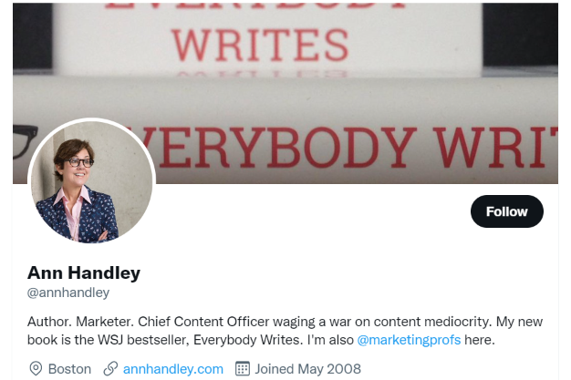Click the calendar icon beside Joined May 2008
The height and width of the screenshot is (380, 571).
point(243,368)
